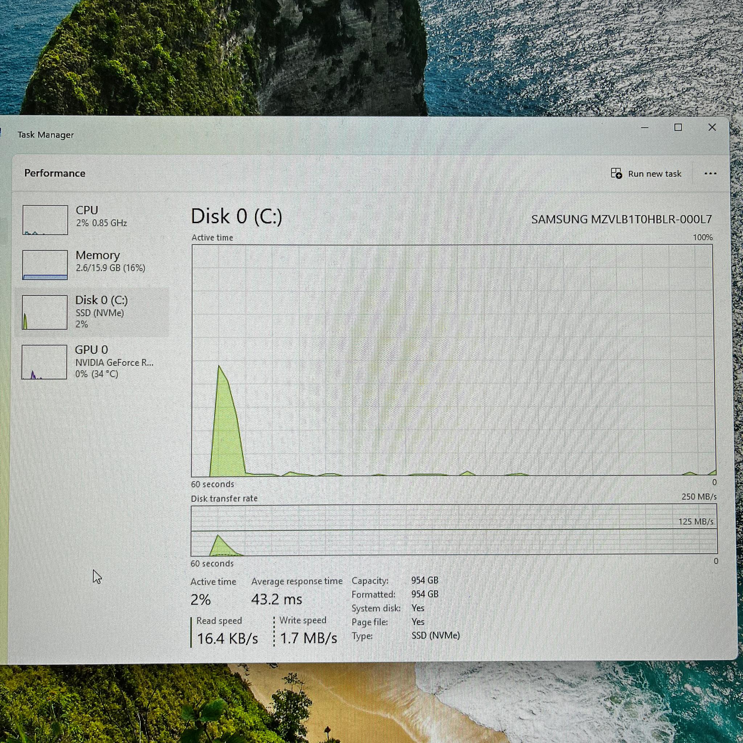Select the GPU 0 sidebar graph
The height and width of the screenshot is (743, 743).
[x=44, y=362]
